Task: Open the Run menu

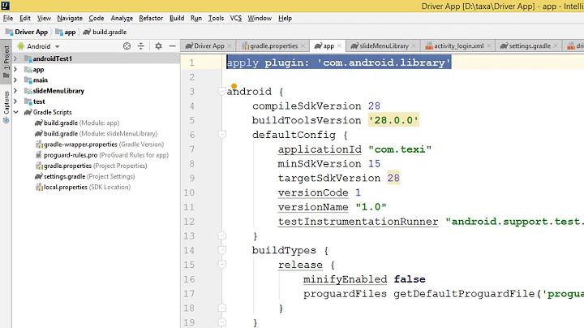Action: pyautogui.click(x=196, y=18)
